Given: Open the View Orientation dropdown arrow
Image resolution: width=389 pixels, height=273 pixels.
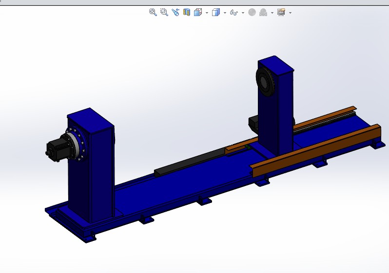Looking at the screenshot, I should [207, 13].
